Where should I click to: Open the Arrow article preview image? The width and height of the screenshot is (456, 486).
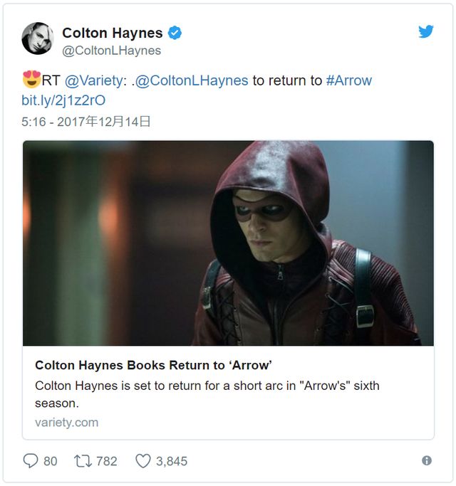[228, 243]
